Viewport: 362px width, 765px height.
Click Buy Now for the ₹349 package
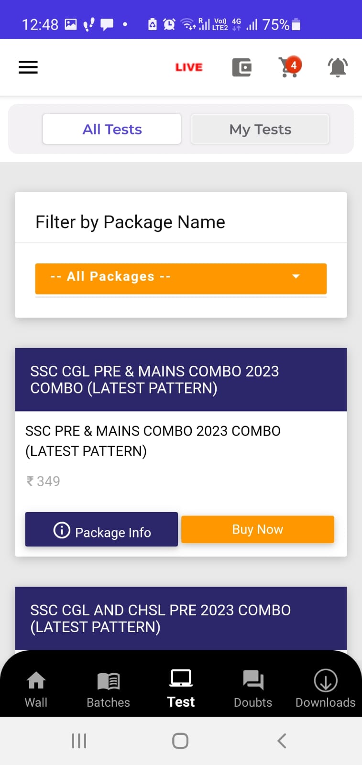258,529
